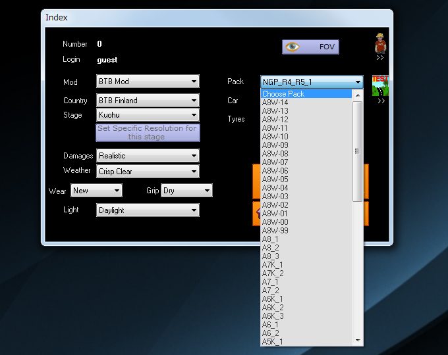Image resolution: width=448 pixels, height=355 pixels.
Task: Expand the Light dropdown
Action: pyautogui.click(x=148, y=210)
